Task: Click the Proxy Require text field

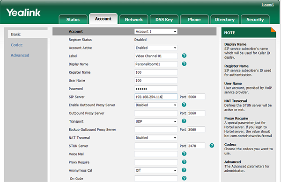Action: [x=156, y=162]
